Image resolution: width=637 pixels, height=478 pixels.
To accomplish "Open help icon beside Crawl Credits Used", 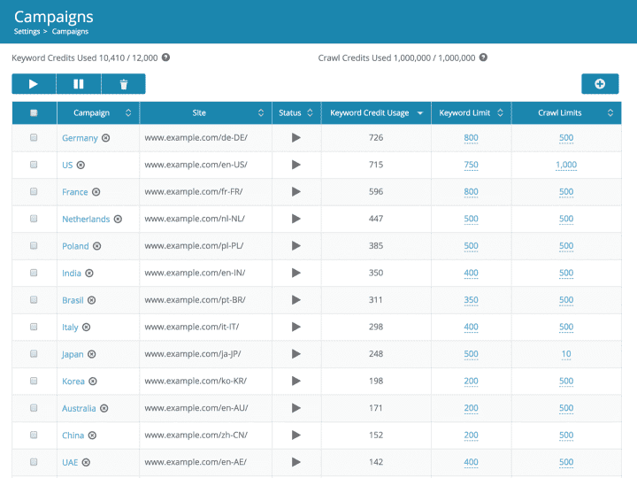I will coord(483,58).
